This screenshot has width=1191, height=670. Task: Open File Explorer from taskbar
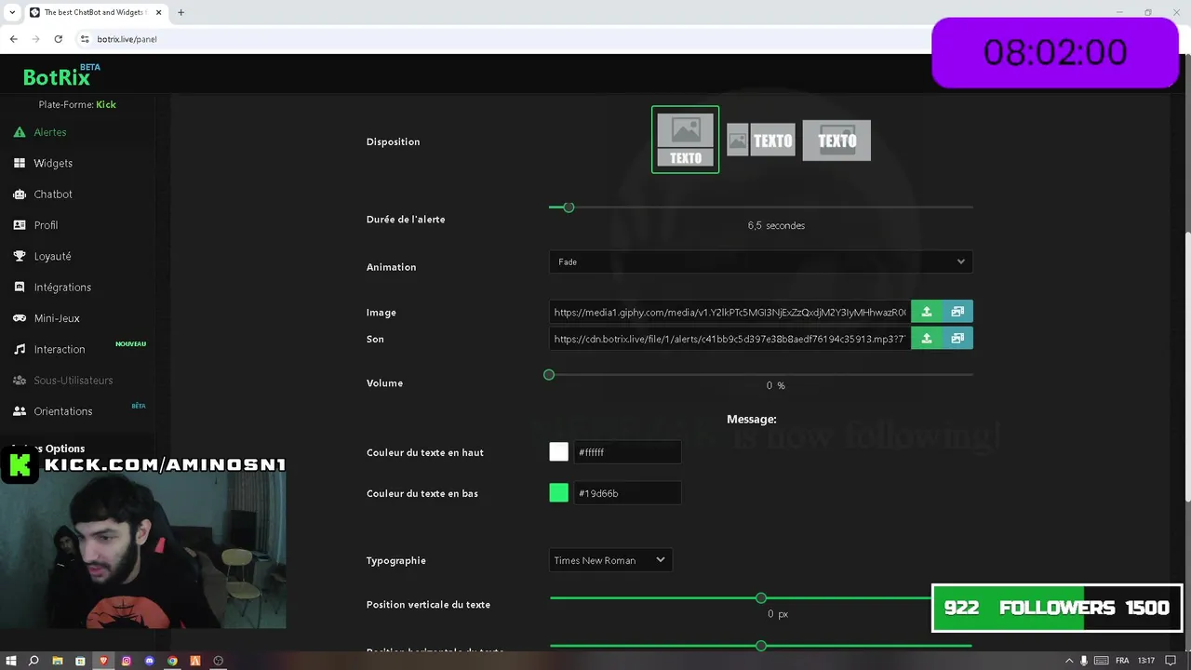57,661
